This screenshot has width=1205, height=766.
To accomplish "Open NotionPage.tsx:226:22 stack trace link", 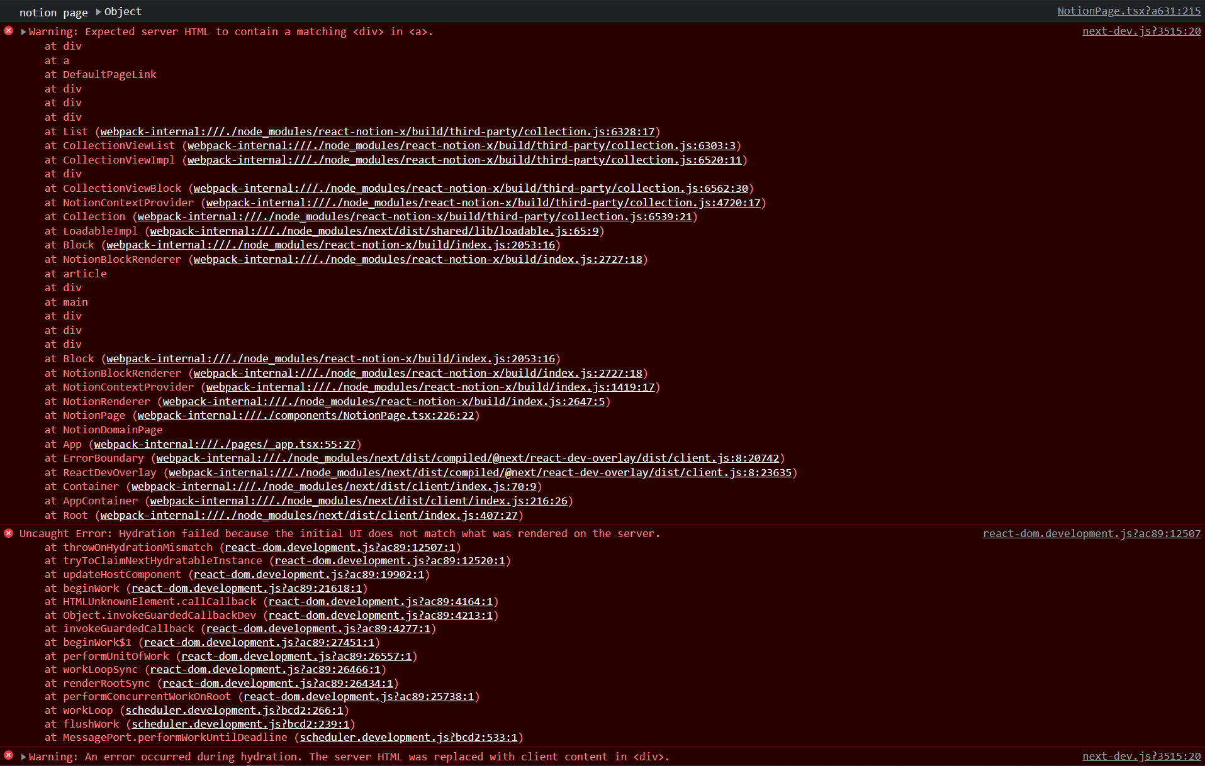I will click(x=306, y=415).
